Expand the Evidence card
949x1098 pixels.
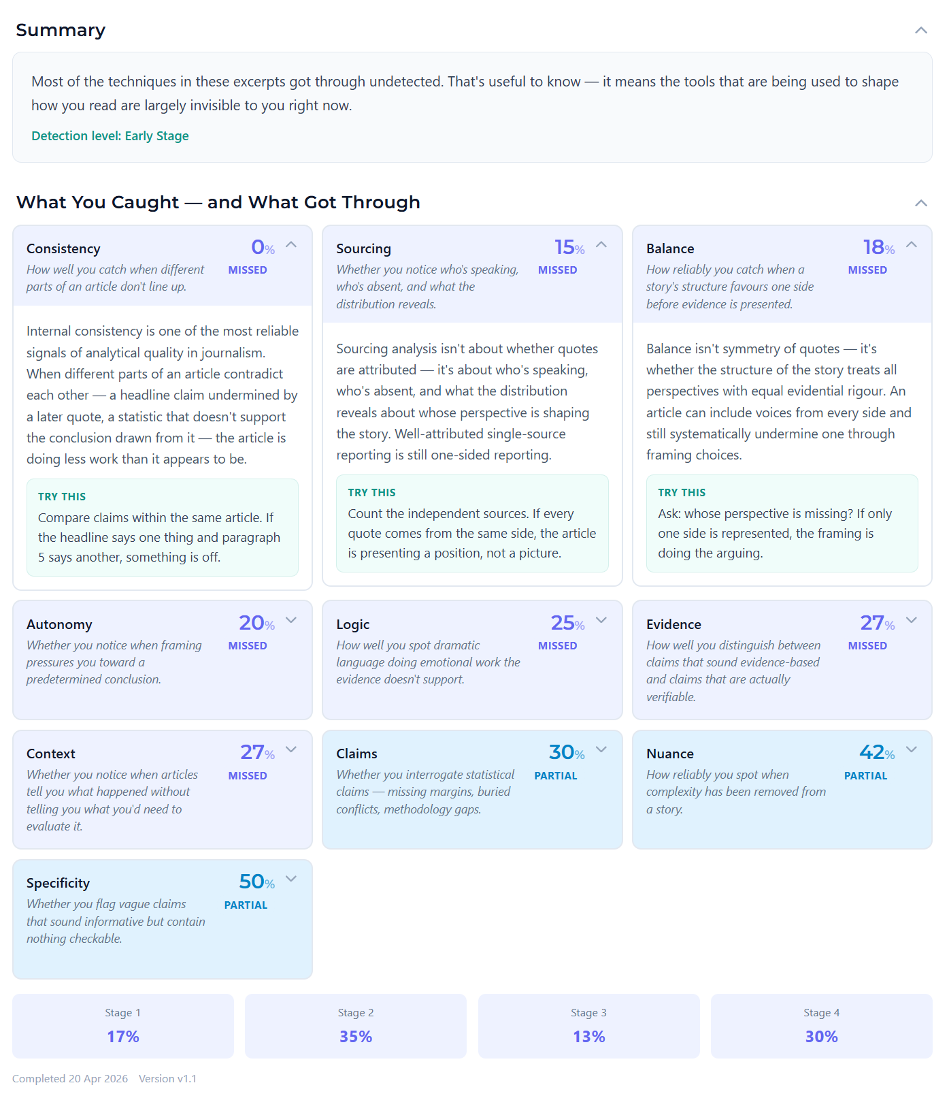point(912,619)
